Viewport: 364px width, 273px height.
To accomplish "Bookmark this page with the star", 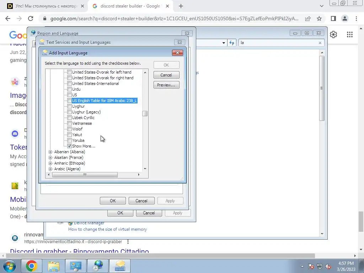I will coord(319,18).
